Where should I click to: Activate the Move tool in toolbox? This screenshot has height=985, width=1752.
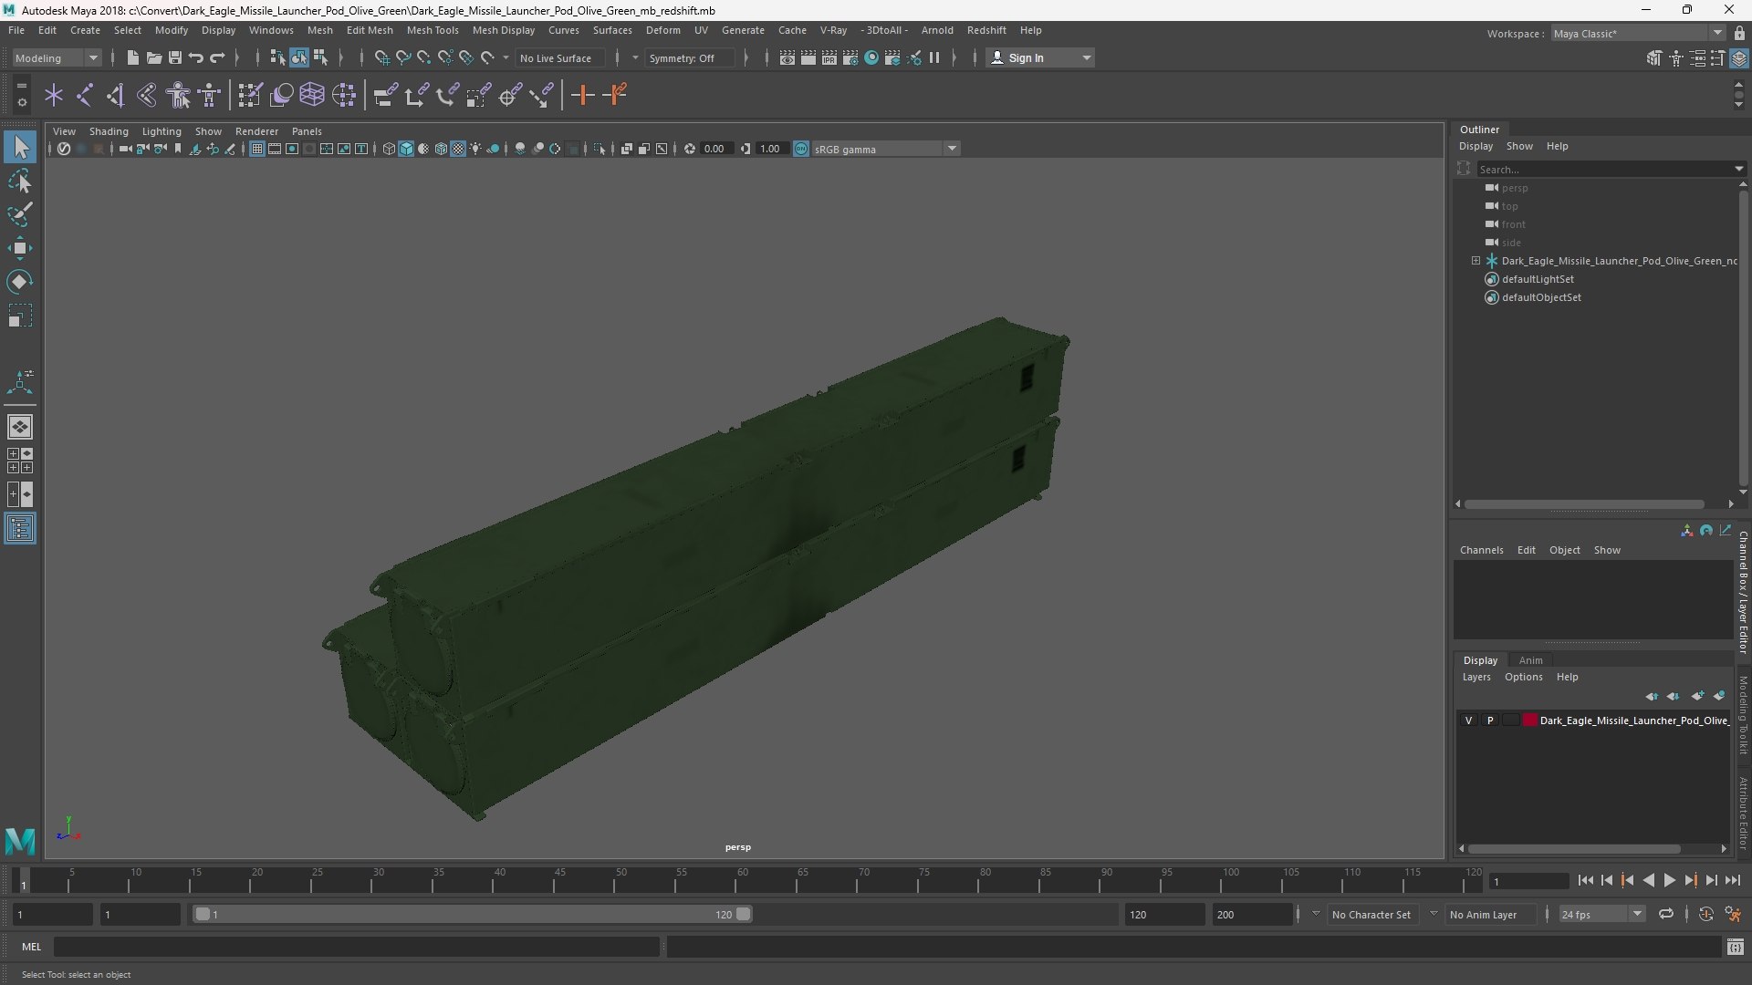point(20,248)
